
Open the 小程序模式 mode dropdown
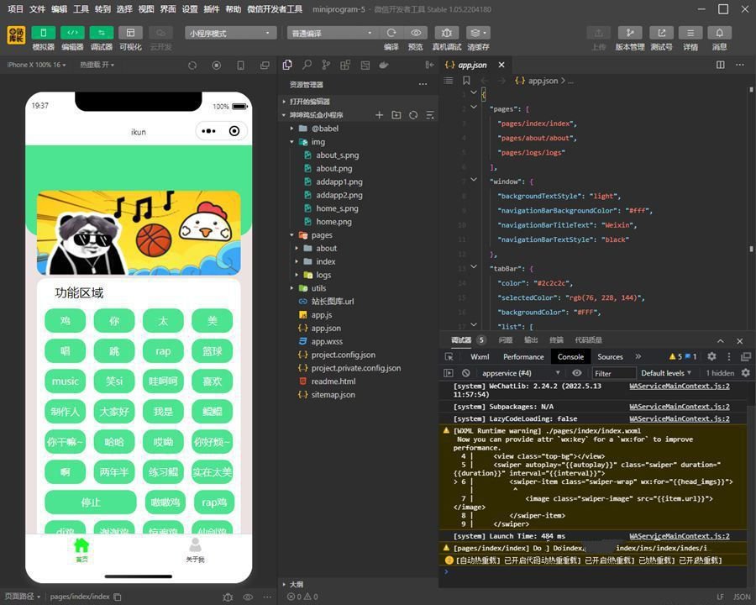tap(231, 33)
